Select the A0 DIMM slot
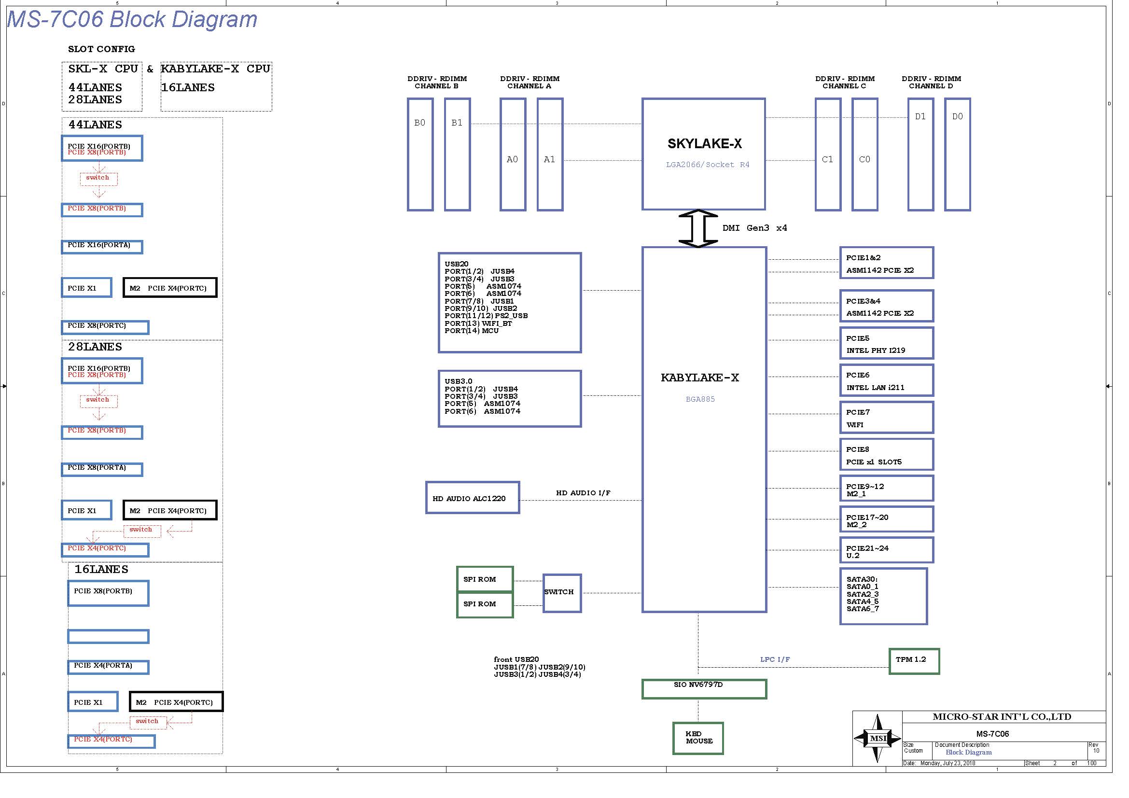The height and width of the screenshot is (798, 1129). click(x=513, y=154)
